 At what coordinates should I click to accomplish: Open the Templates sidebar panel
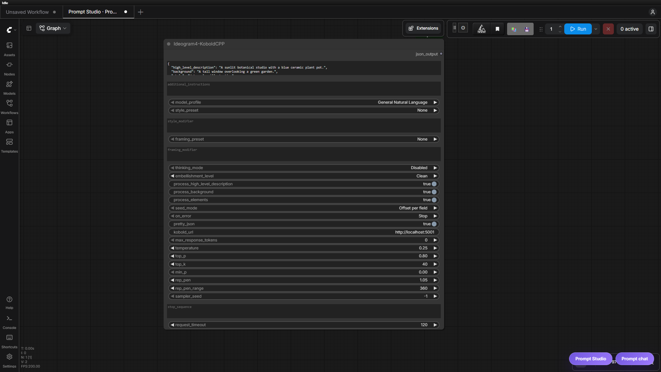coord(9,146)
